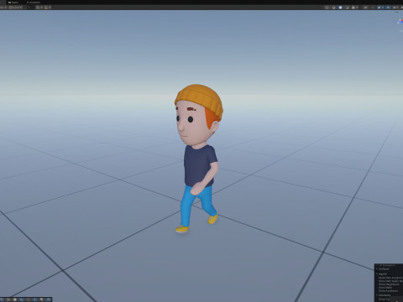The image size is (403, 302).
Task: Open grid visibility options dropdown arrow
Action: (x=42, y=8)
